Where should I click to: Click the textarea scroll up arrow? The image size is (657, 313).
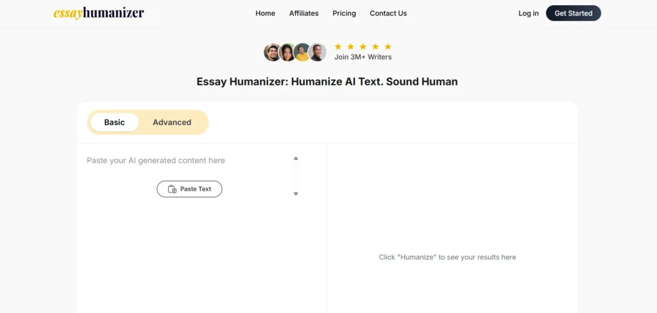tap(296, 158)
